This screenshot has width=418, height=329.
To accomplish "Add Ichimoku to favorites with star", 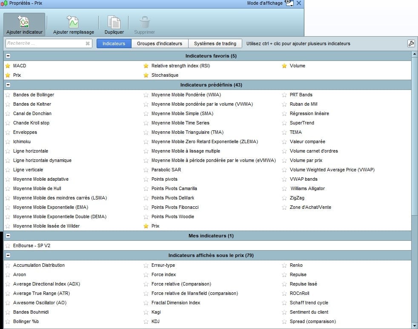I will click(x=8, y=141).
